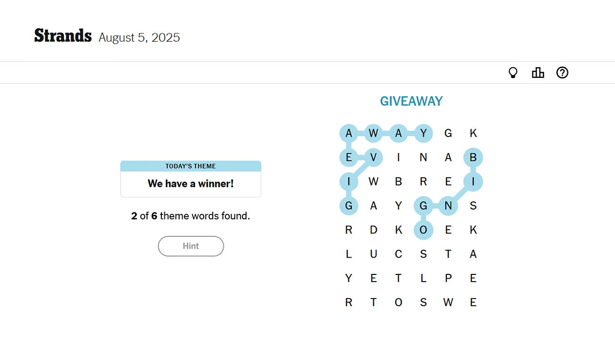Screen dimensions: 615x346
Task: Open help using the question mark icon
Action: click(562, 72)
